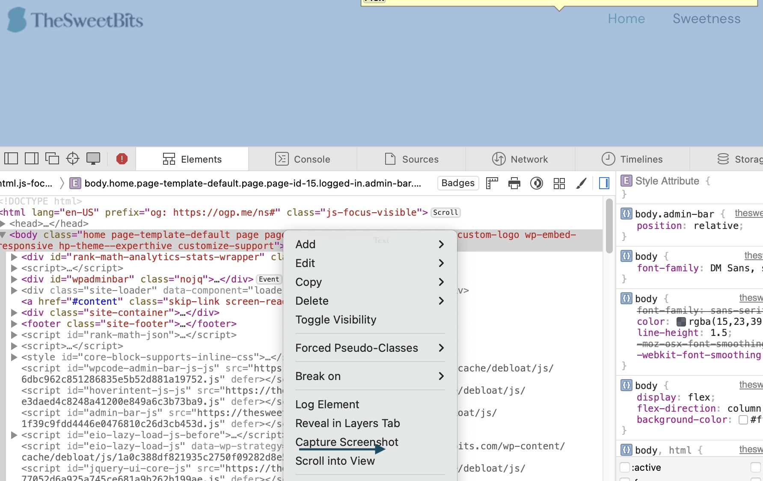Dock Web Inspector to the right side
The width and height of the screenshot is (763, 481).
tap(32, 159)
